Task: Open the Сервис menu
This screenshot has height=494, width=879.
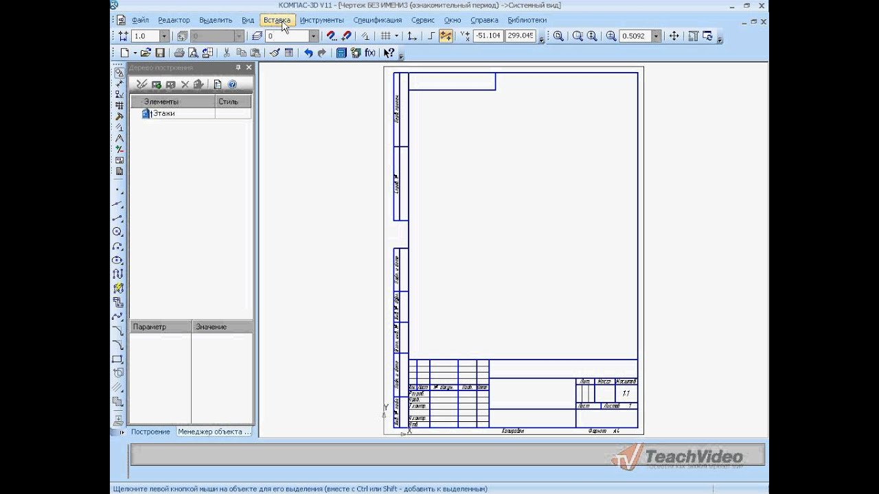Action: 423,20
